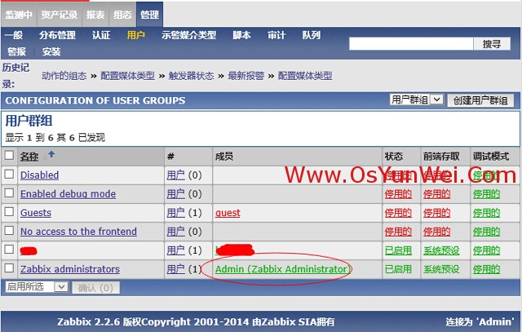Click 调试模式 停用的 for Zabbix administrators
Image resolution: width=522 pixels, height=332 pixels.
click(487, 269)
